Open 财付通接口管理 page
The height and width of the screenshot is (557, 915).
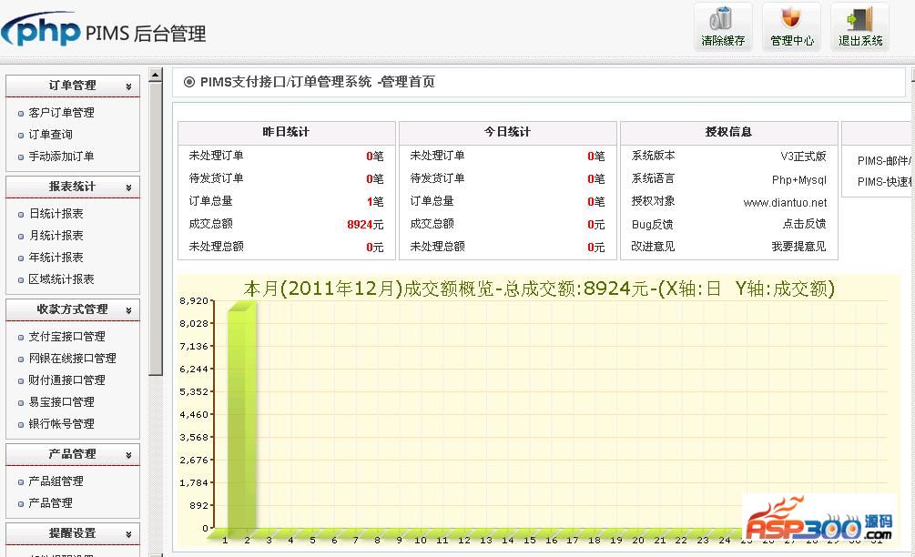pyautogui.click(x=67, y=380)
